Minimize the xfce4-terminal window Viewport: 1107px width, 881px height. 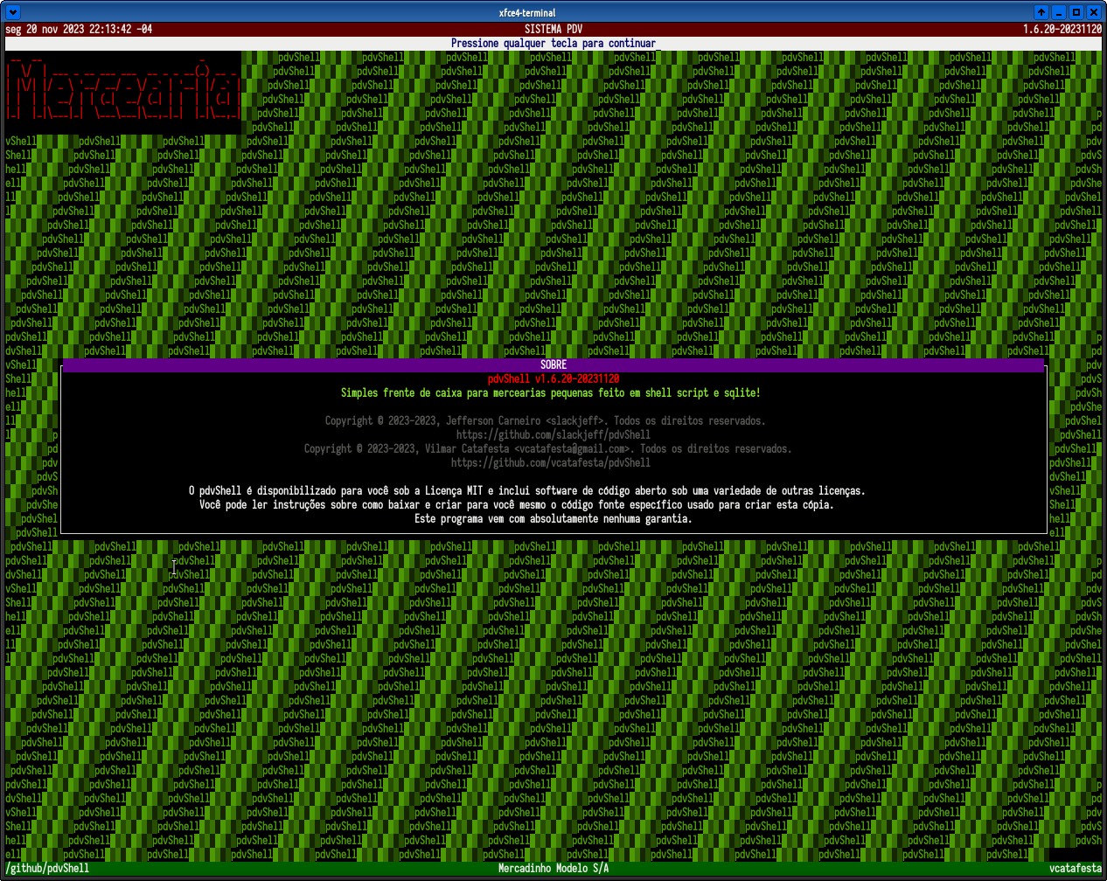1059,12
